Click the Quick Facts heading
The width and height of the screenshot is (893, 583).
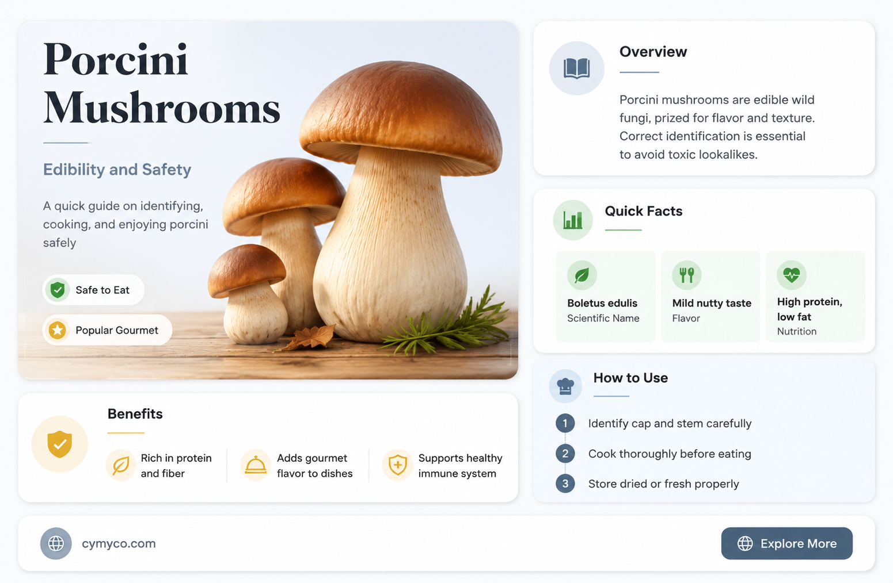pyautogui.click(x=644, y=211)
